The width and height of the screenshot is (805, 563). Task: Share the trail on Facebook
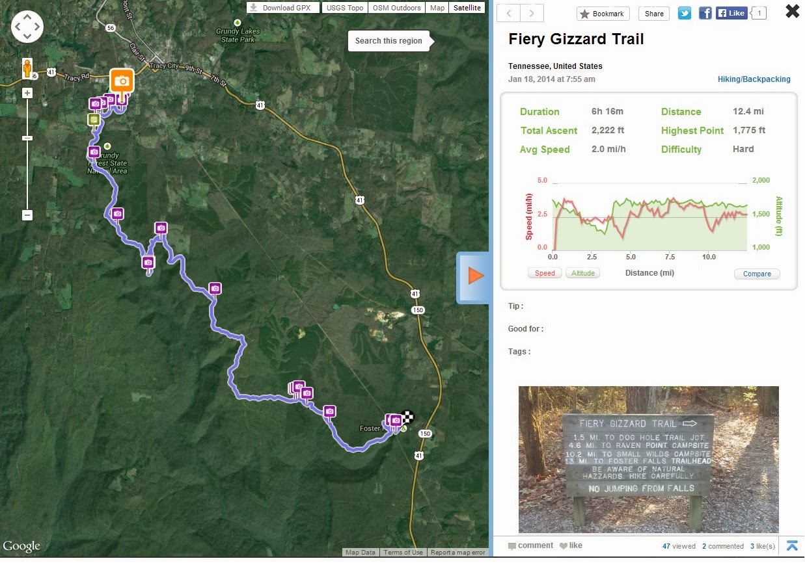(705, 12)
